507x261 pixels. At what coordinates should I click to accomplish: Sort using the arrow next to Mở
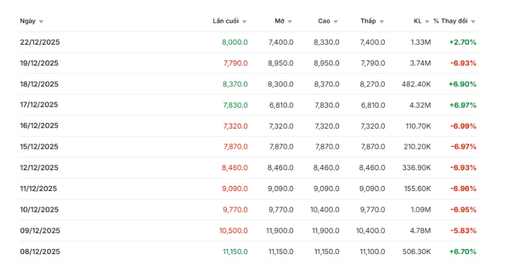click(290, 21)
